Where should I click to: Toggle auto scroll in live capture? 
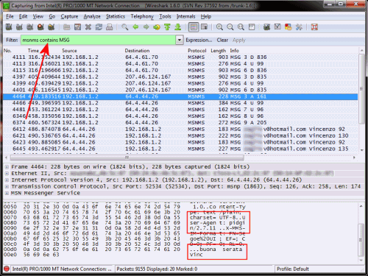point(204,27)
